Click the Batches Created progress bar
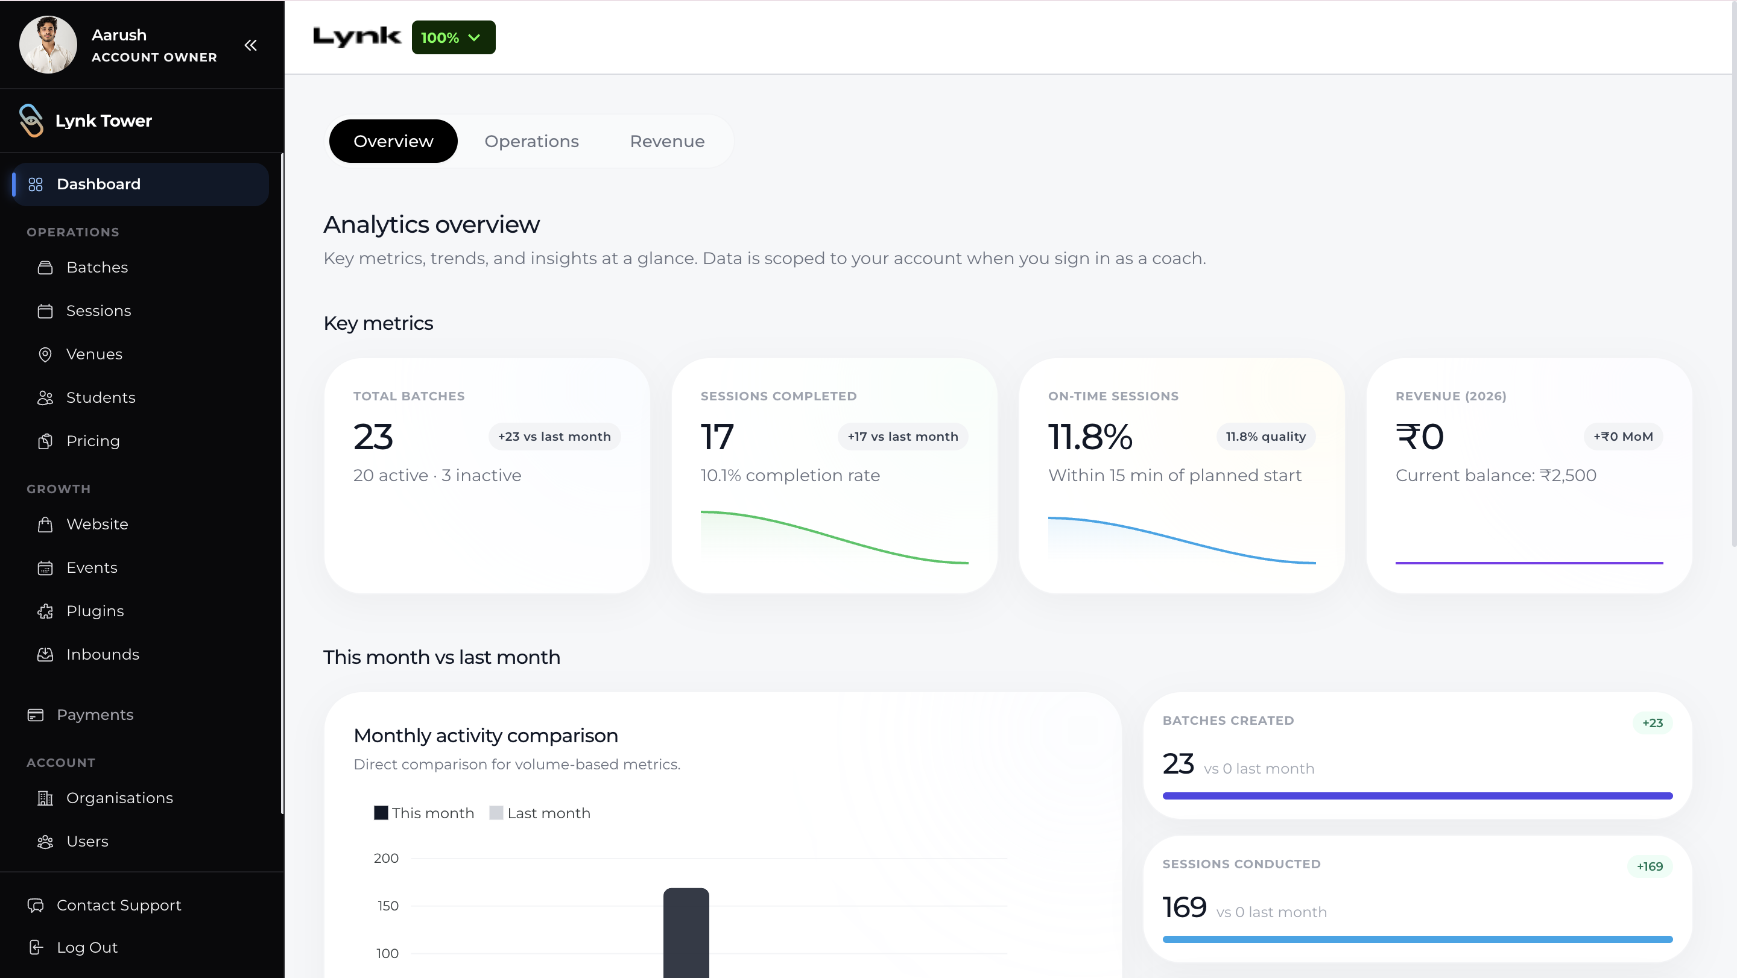Image resolution: width=1737 pixels, height=978 pixels. point(1417,796)
